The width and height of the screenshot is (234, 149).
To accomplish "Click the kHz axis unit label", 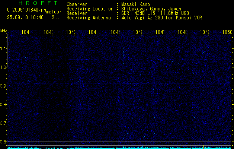I will [4, 31].
